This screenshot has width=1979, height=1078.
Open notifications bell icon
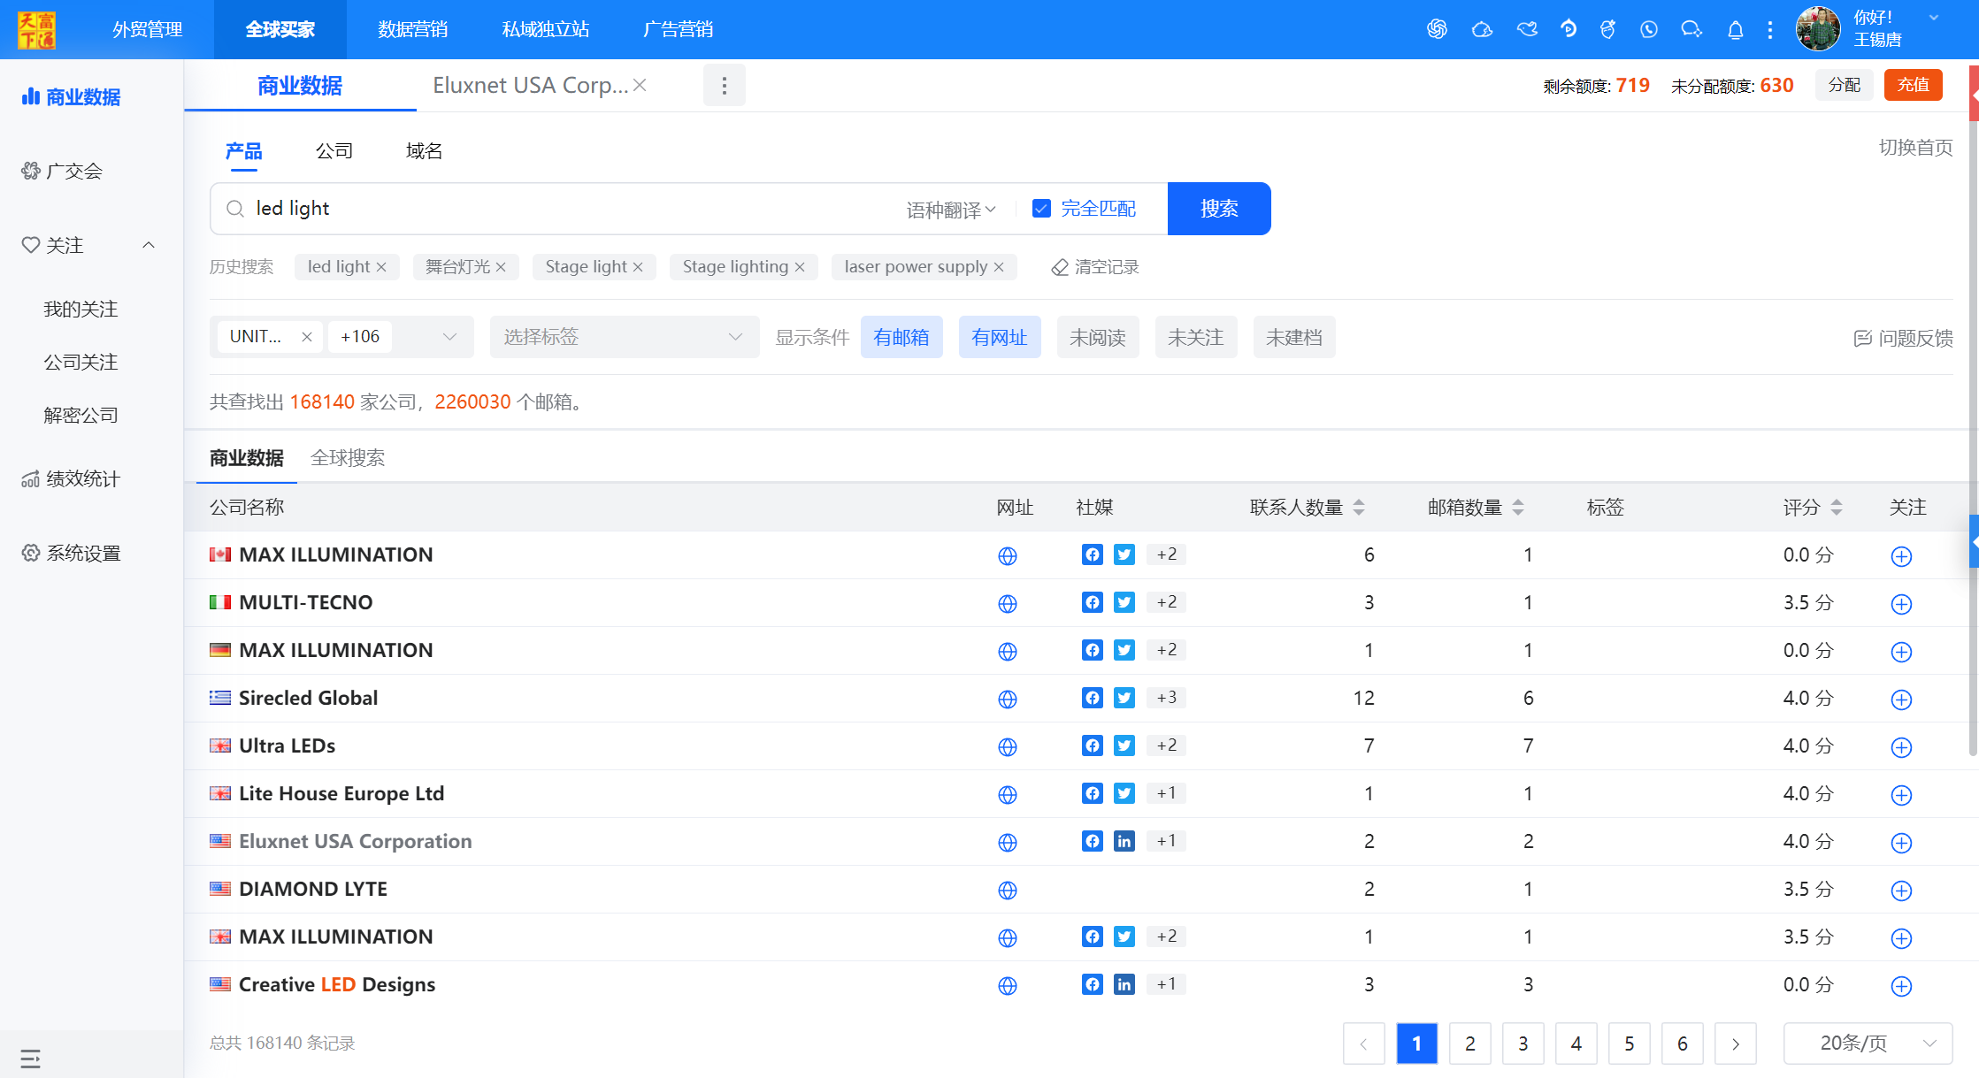[x=1736, y=30]
